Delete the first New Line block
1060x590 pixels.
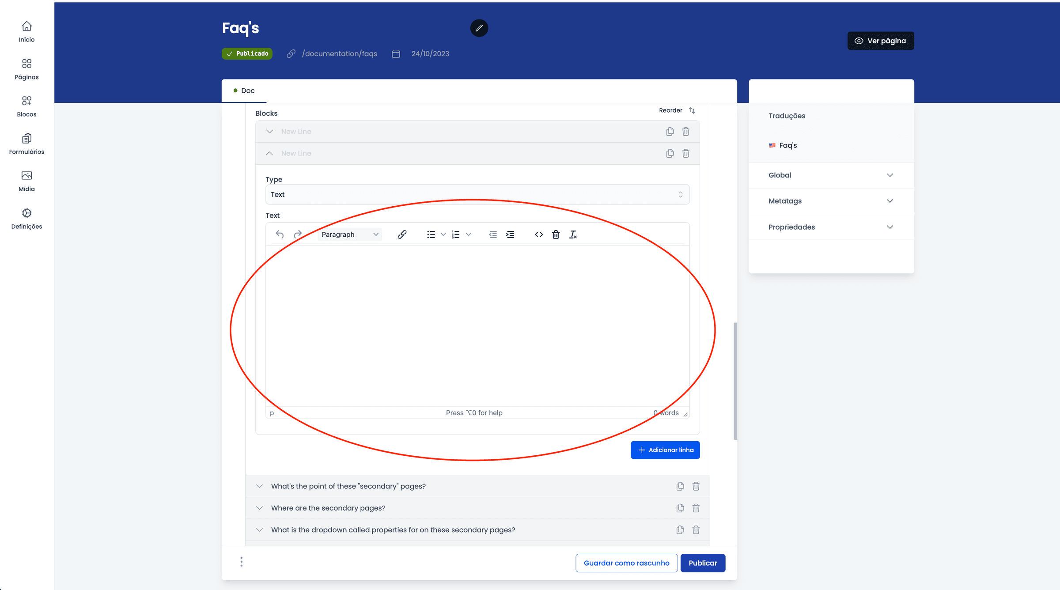[x=685, y=132]
